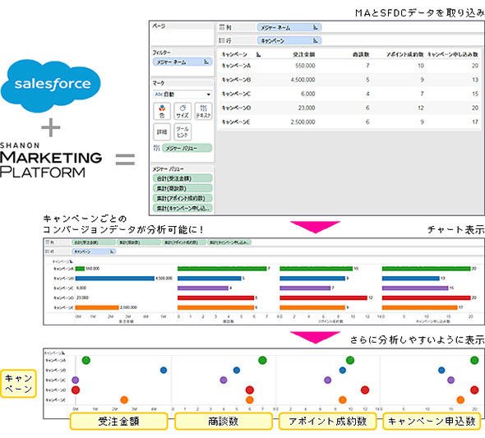
Task: Click the 4,500,000 cell in table
Action: click(x=303, y=80)
